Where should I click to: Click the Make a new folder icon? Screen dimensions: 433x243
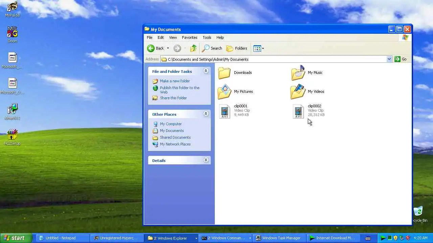pyautogui.click(x=155, y=81)
